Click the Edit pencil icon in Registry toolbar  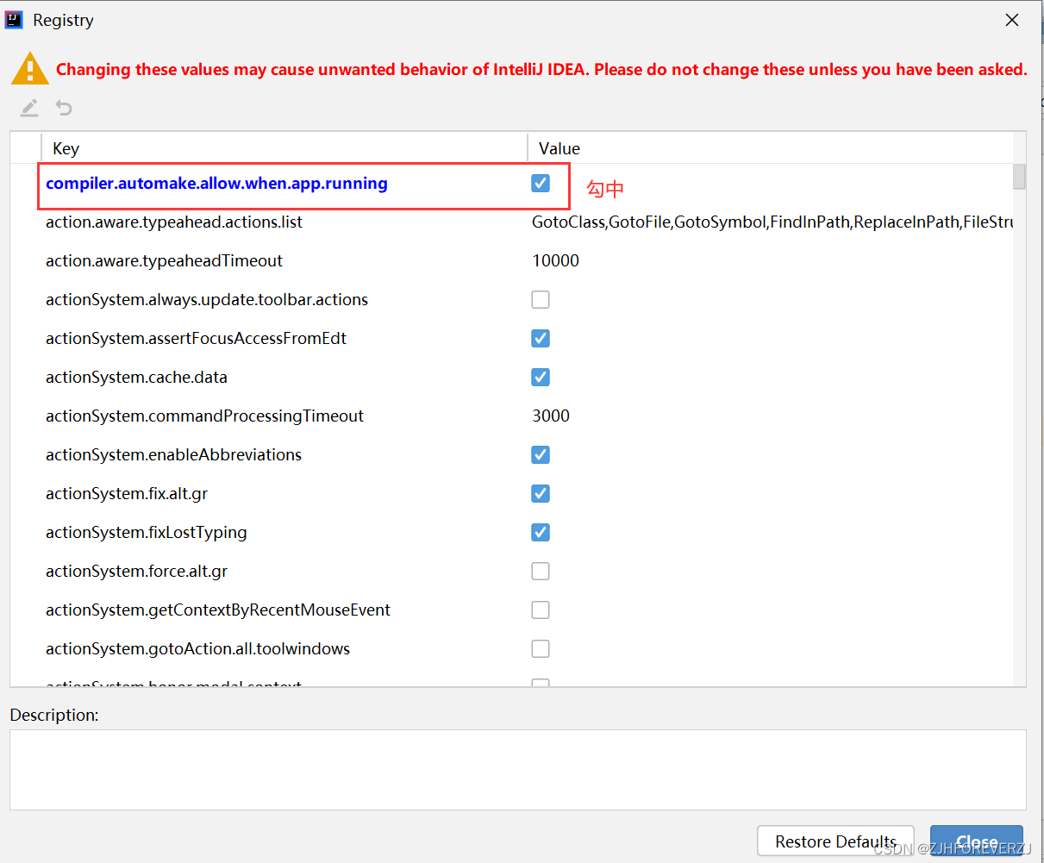coord(29,108)
